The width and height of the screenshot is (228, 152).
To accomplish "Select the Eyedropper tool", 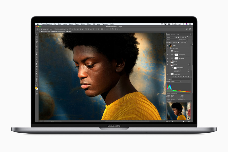I will 36,47.
